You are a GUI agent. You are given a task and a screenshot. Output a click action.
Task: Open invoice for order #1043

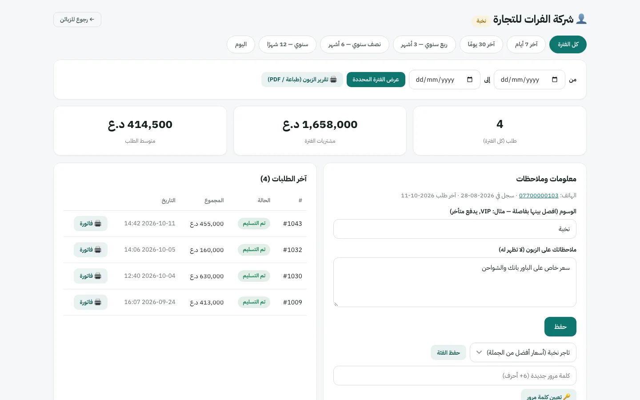tap(91, 224)
